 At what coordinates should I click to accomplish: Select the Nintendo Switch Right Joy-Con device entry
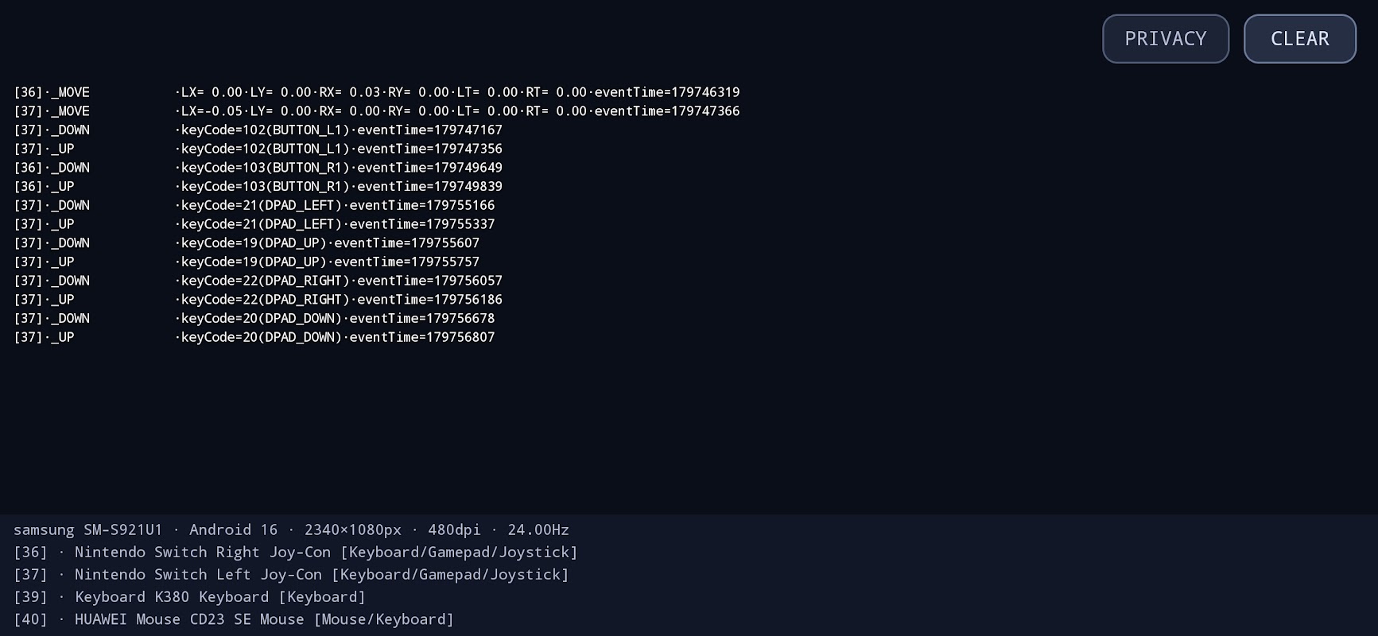[x=296, y=552]
